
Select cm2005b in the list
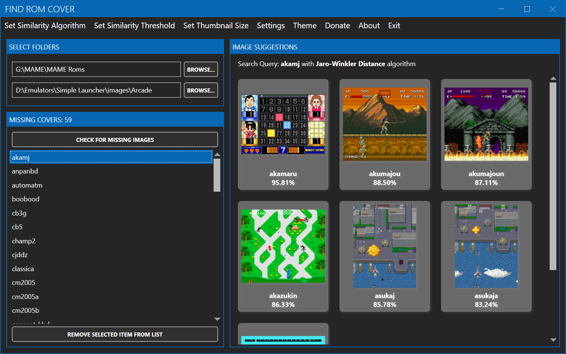click(x=111, y=311)
